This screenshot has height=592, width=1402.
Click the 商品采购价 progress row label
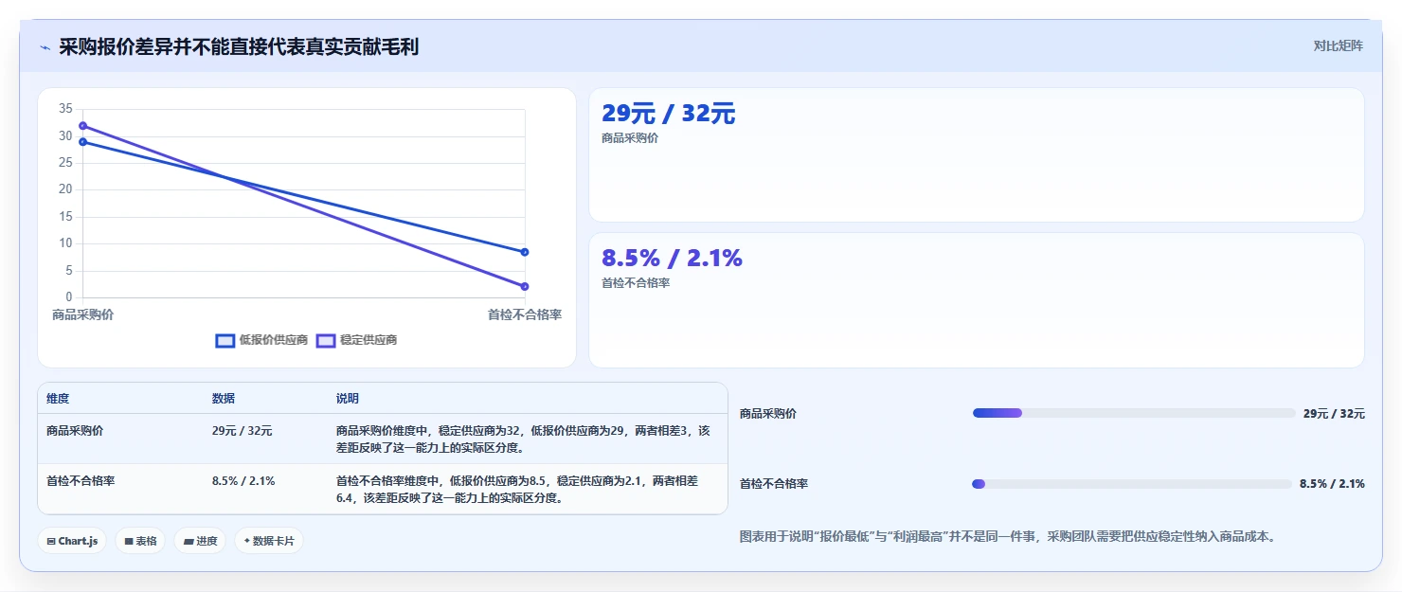coord(768,414)
